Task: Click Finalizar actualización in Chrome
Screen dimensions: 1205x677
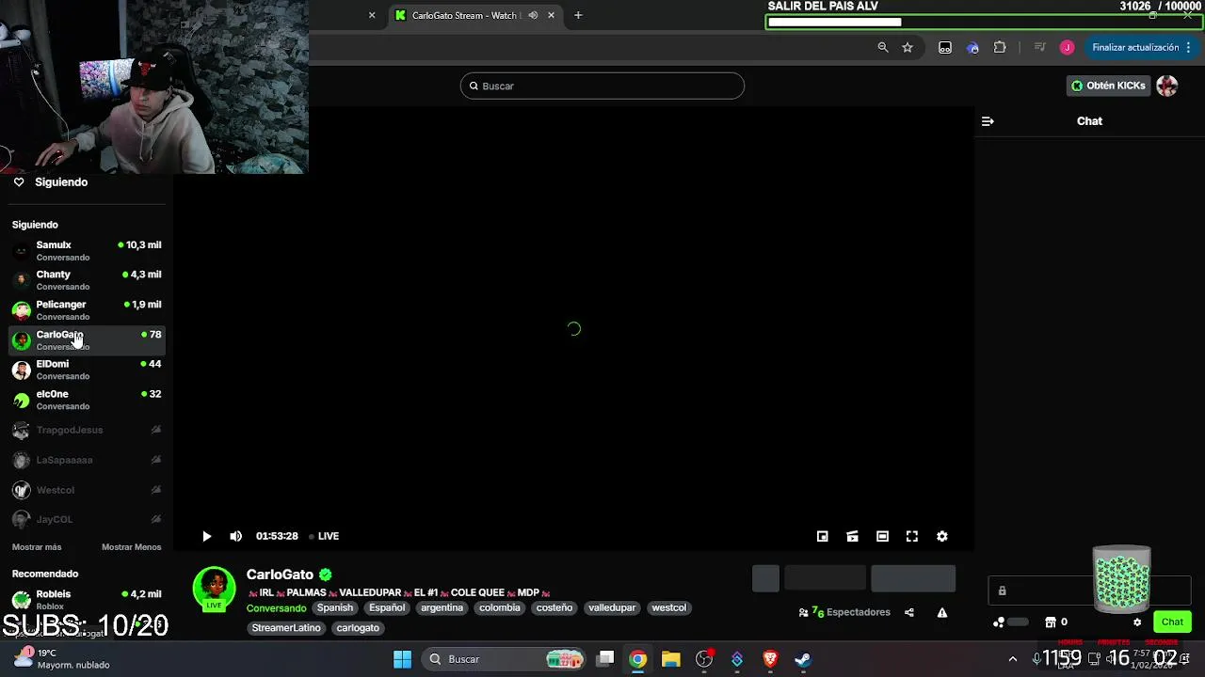Action: 1135,47
